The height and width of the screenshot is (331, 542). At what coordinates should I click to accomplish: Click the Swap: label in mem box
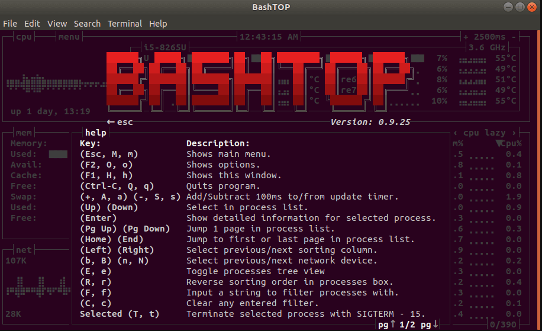pyautogui.click(x=24, y=197)
